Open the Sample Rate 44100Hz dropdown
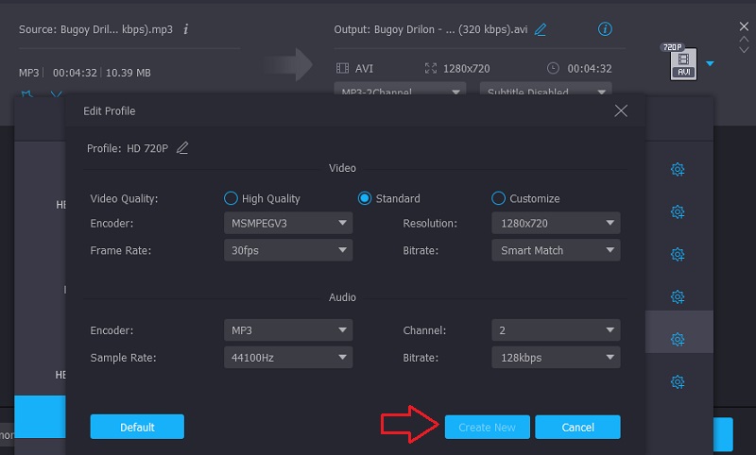Screen dimensions: 756x455 pyautogui.click(x=288, y=358)
